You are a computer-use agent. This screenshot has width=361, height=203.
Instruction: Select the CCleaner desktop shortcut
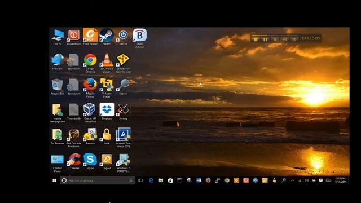(x=74, y=161)
